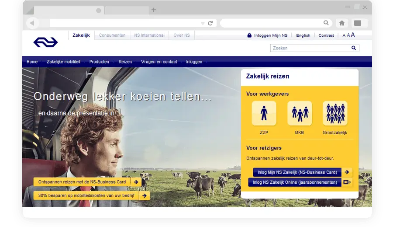Image resolution: width=393 pixels, height=227 pixels.
Task: Open Producten menu item
Action: 99,62
